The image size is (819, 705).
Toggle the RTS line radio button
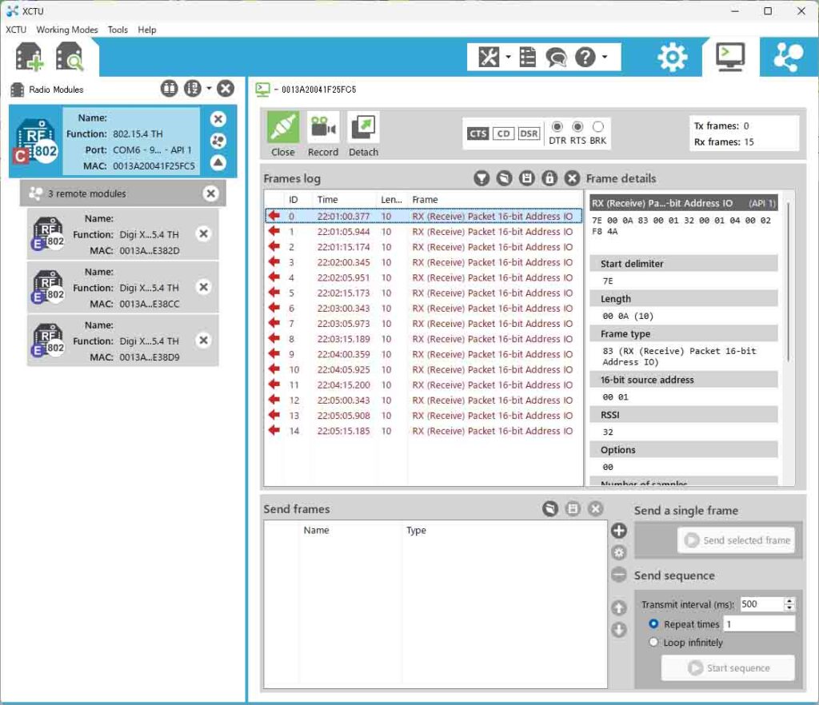(577, 127)
